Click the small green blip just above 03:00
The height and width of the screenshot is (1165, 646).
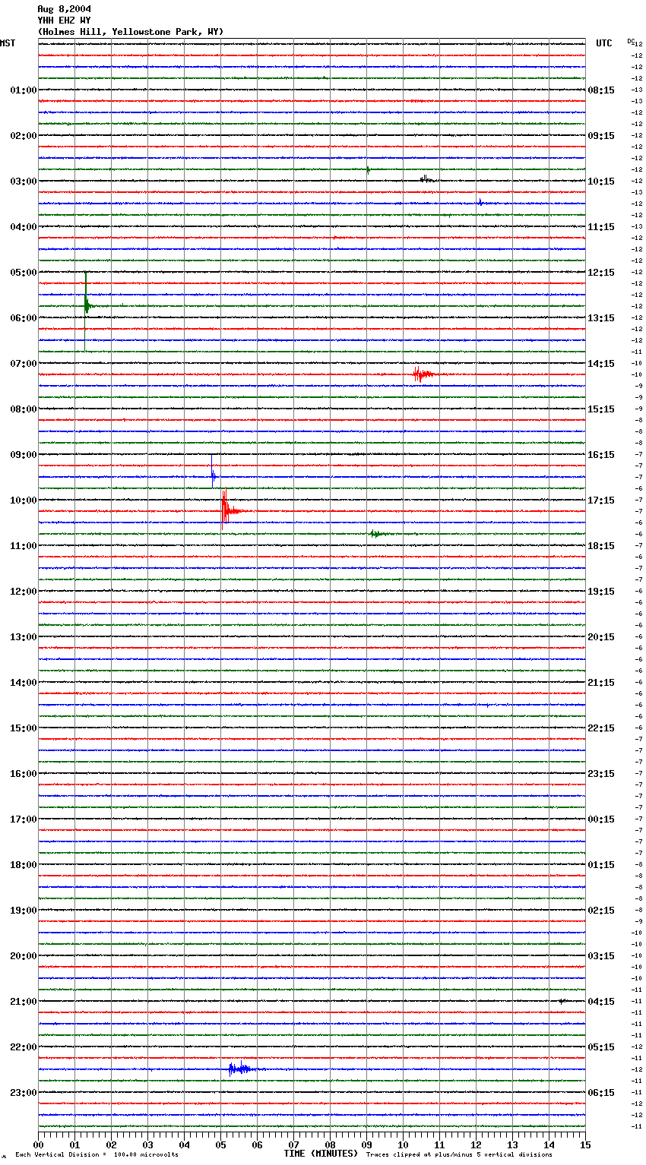click(x=368, y=169)
